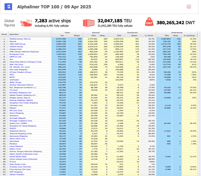Open COSCO Group operator link

click(x=16, y=46)
